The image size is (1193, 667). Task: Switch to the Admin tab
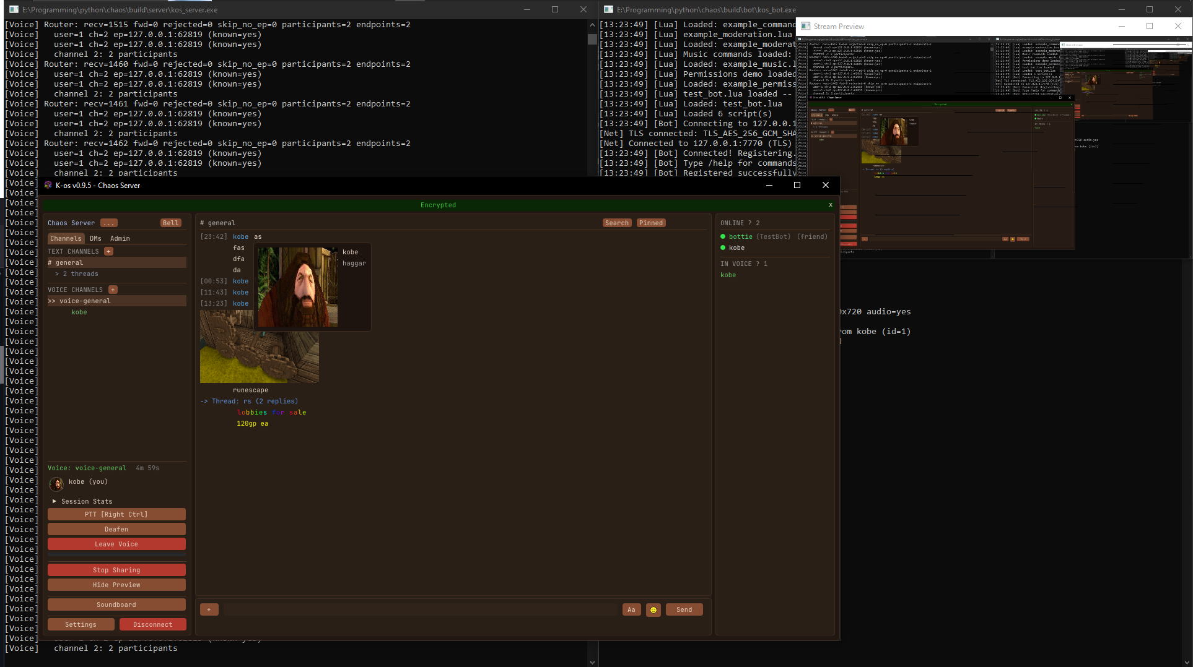(120, 239)
